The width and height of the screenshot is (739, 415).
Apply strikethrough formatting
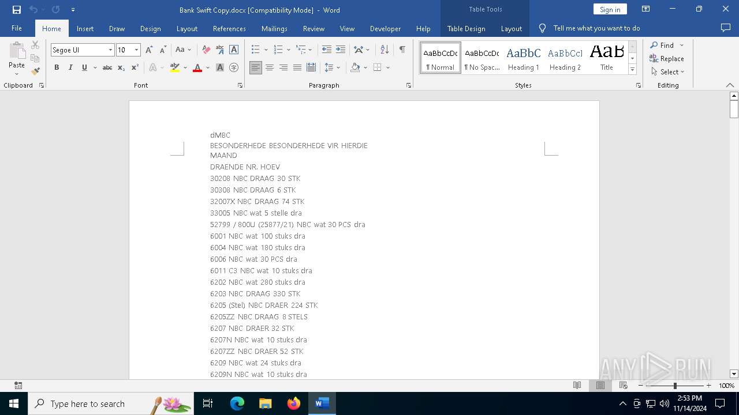point(107,67)
